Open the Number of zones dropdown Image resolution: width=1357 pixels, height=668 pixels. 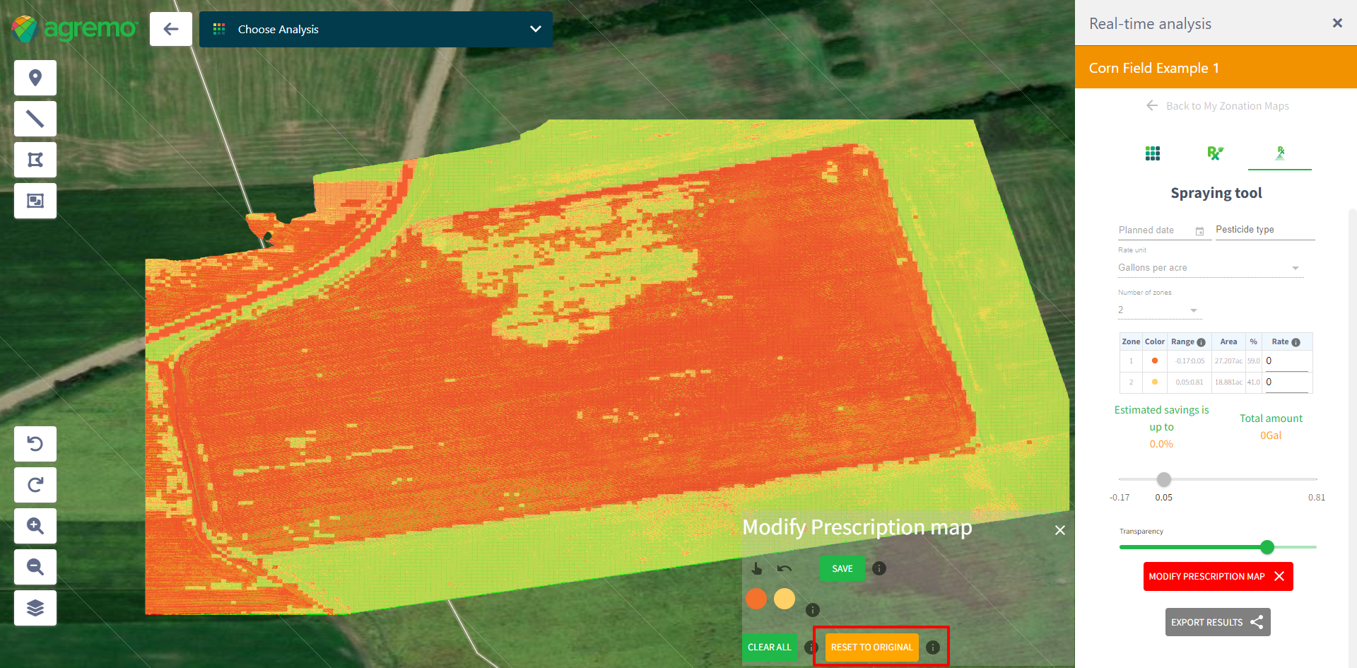pyautogui.click(x=1158, y=310)
